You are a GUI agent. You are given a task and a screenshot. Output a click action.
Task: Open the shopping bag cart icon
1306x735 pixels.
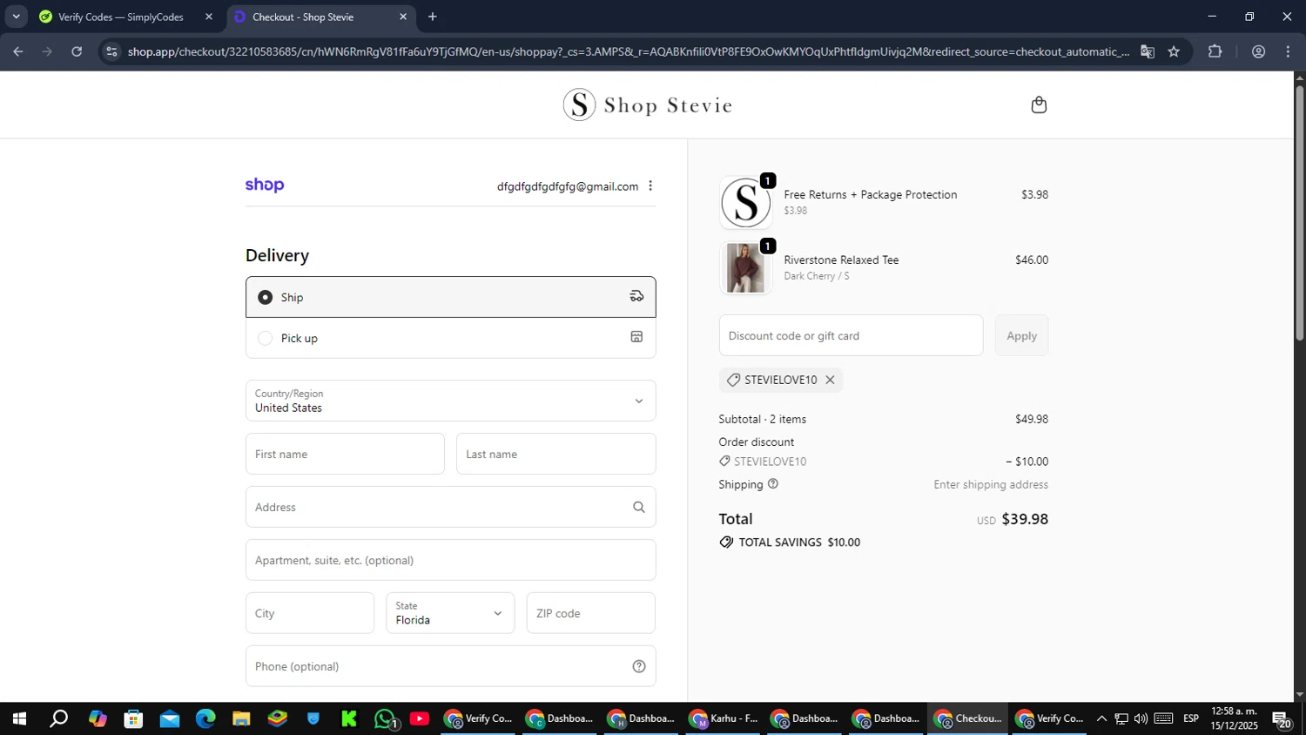(x=1039, y=105)
